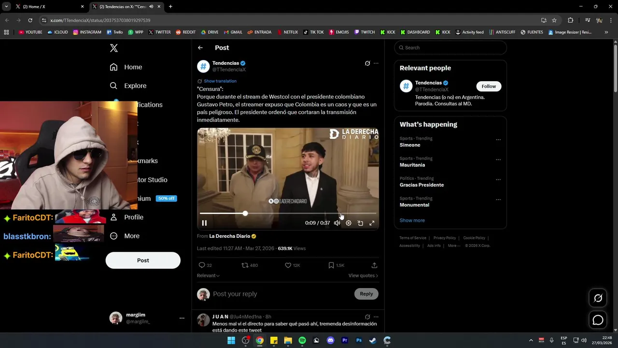Seek on the video progress bar
Viewport: 618px width, 348px height.
point(288,213)
